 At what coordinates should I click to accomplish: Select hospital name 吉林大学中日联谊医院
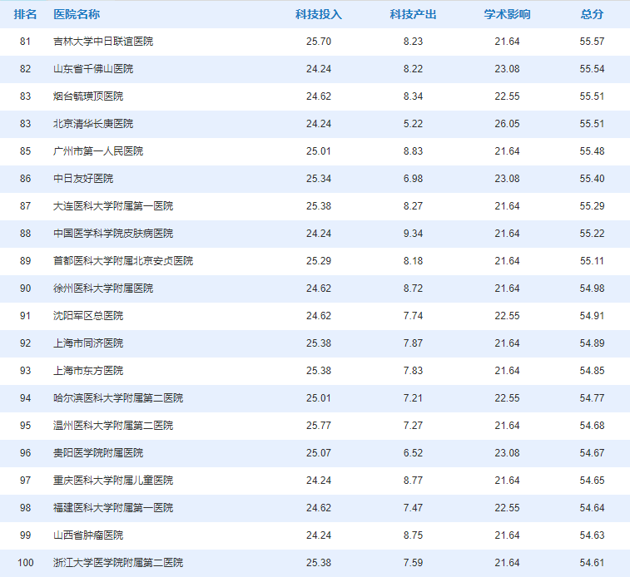click(x=103, y=42)
